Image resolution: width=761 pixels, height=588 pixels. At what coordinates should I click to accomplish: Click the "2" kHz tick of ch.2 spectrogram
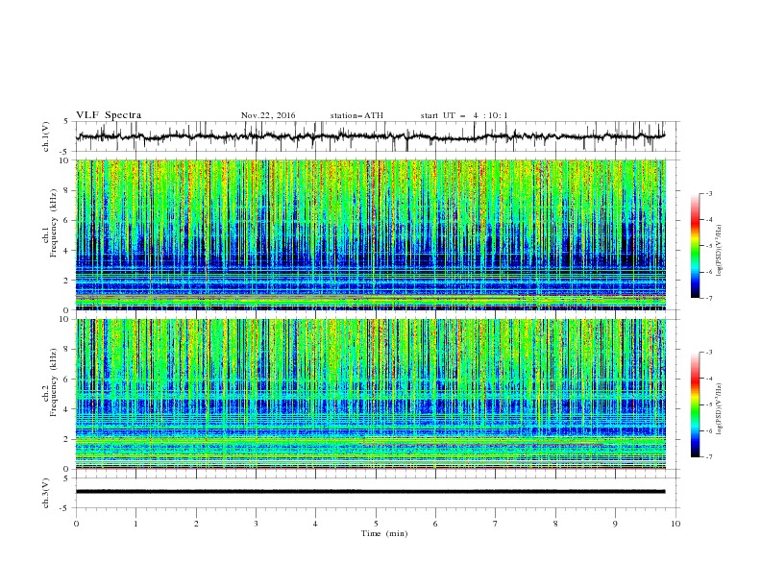(68, 439)
